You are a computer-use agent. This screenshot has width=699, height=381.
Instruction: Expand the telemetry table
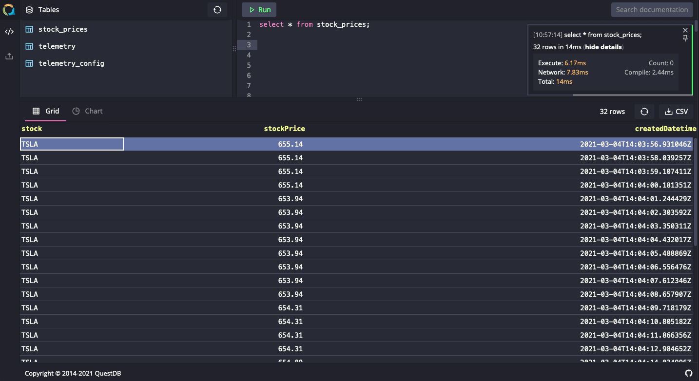(x=57, y=46)
